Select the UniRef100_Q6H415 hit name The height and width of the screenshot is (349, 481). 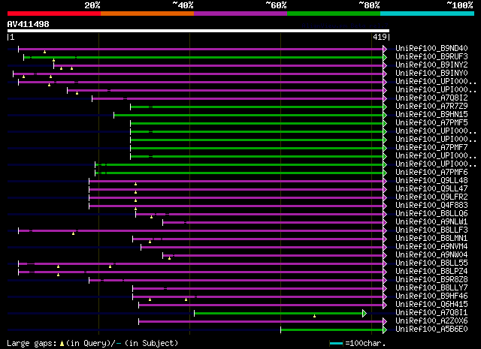pos(431,305)
